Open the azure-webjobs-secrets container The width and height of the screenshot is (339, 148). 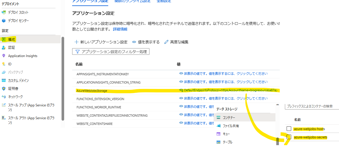pyautogui.click(x=310, y=137)
